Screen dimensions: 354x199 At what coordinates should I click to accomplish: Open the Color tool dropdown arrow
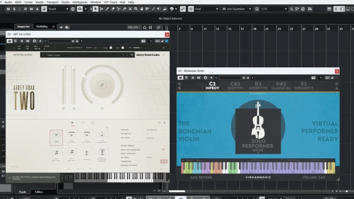[x=177, y=9]
